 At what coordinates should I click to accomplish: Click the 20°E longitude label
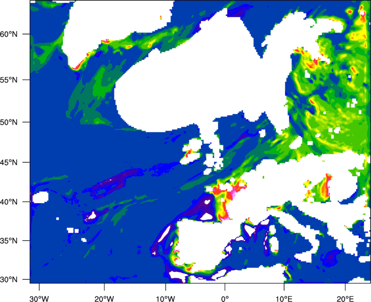pos(345,299)
